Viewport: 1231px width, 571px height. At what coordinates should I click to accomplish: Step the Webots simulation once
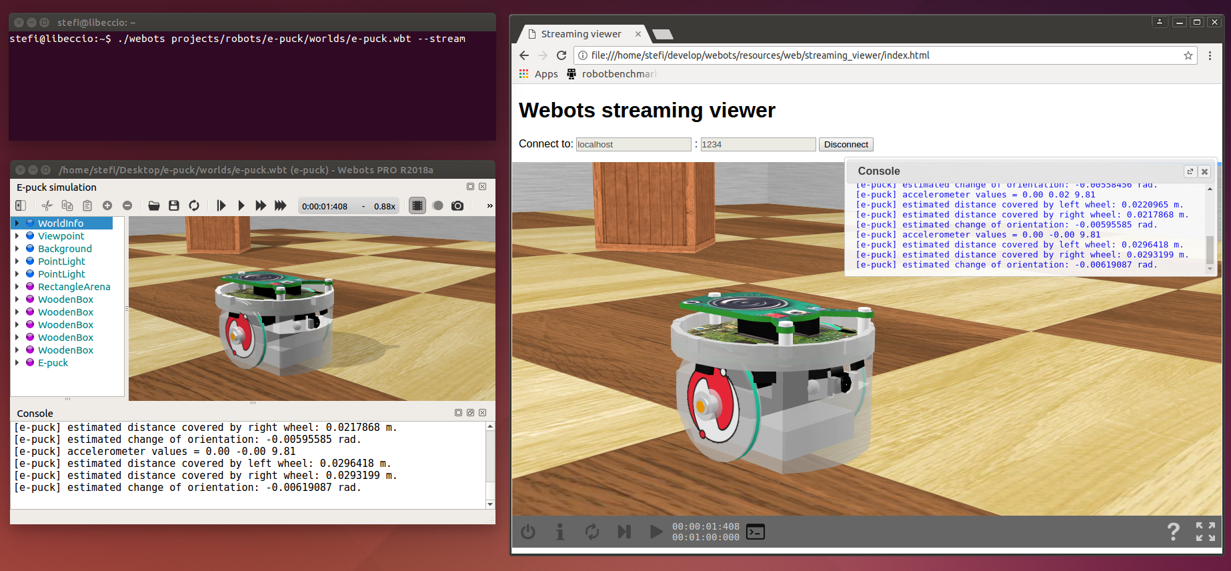point(221,205)
